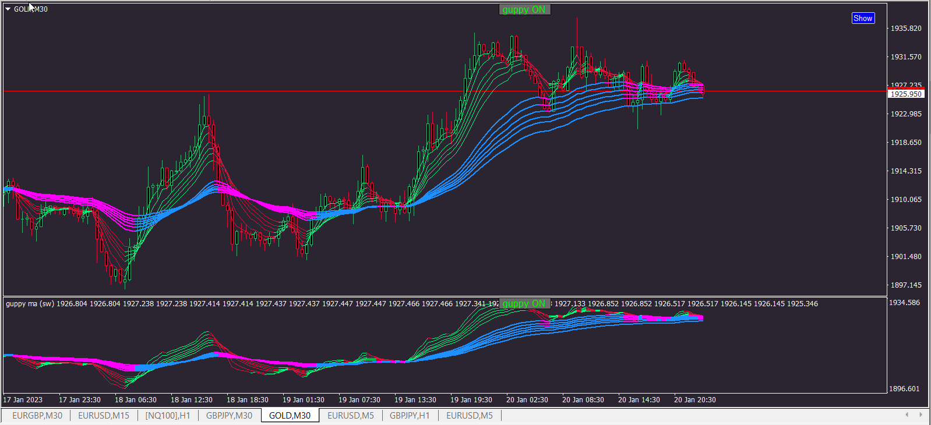Click the 19 Jan 13:30 time axis label
Screen dimensions: 931x425
click(x=415, y=400)
